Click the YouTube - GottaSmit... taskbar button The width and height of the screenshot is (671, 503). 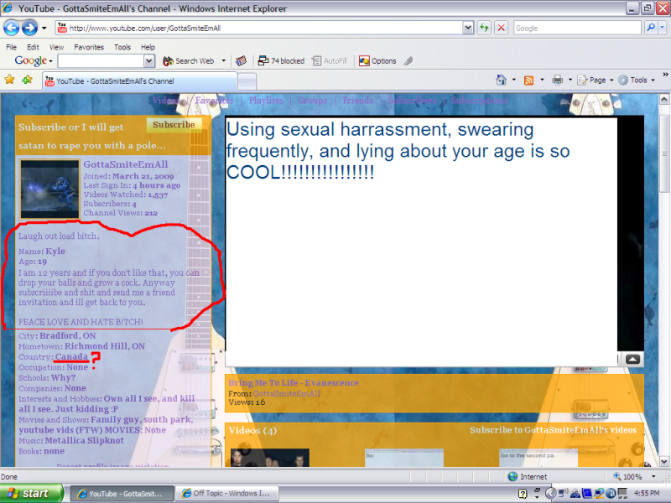tap(122, 493)
